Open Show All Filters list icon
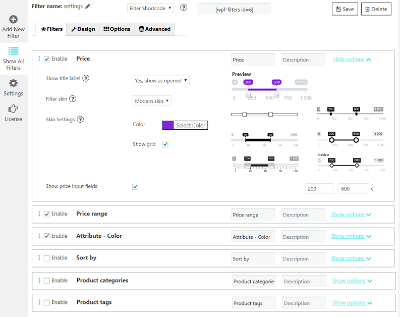 coord(13,51)
